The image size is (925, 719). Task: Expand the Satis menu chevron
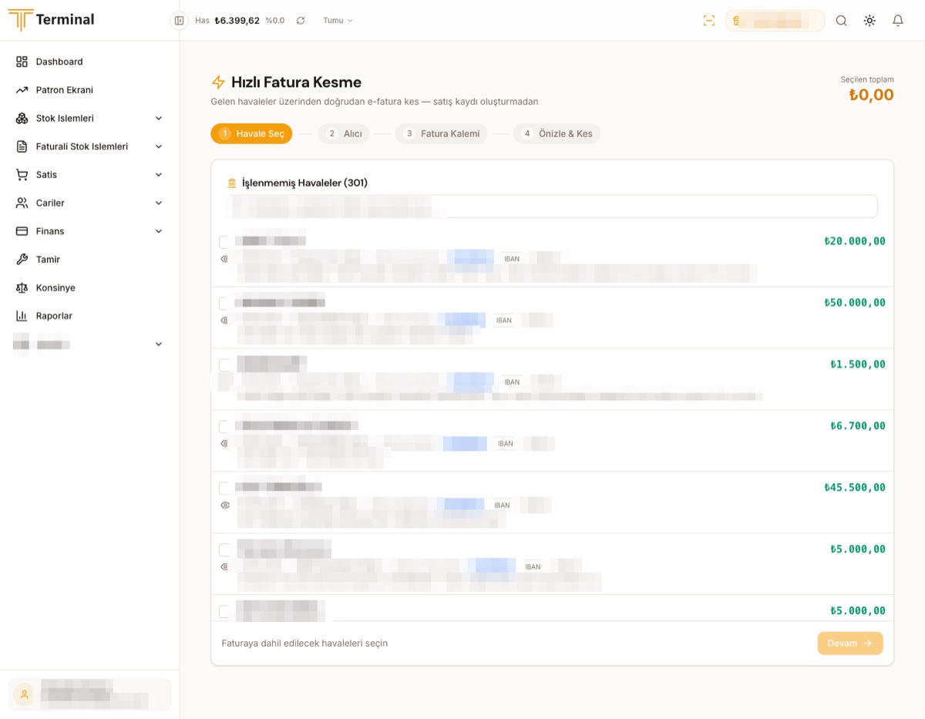pos(159,175)
